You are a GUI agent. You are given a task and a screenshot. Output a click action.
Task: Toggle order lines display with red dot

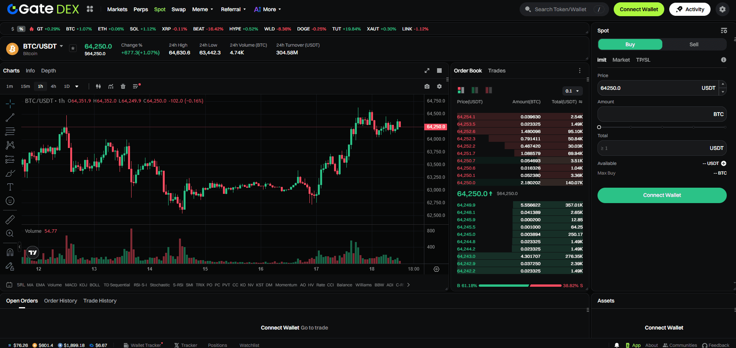(136, 86)
